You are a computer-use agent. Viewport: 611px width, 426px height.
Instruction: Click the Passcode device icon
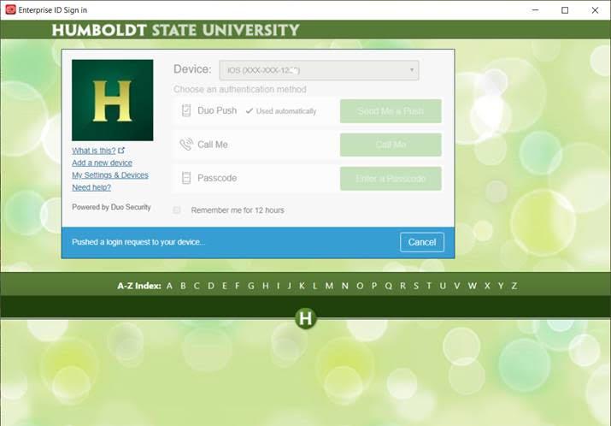pos(186,178)
